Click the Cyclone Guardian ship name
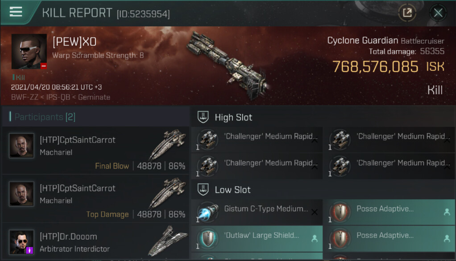This screenshot has height=261, width=456. point(363,40)
